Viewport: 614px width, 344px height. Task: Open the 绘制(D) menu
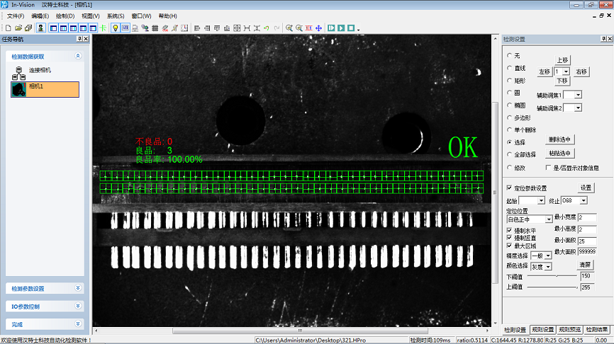coord(65,16)
